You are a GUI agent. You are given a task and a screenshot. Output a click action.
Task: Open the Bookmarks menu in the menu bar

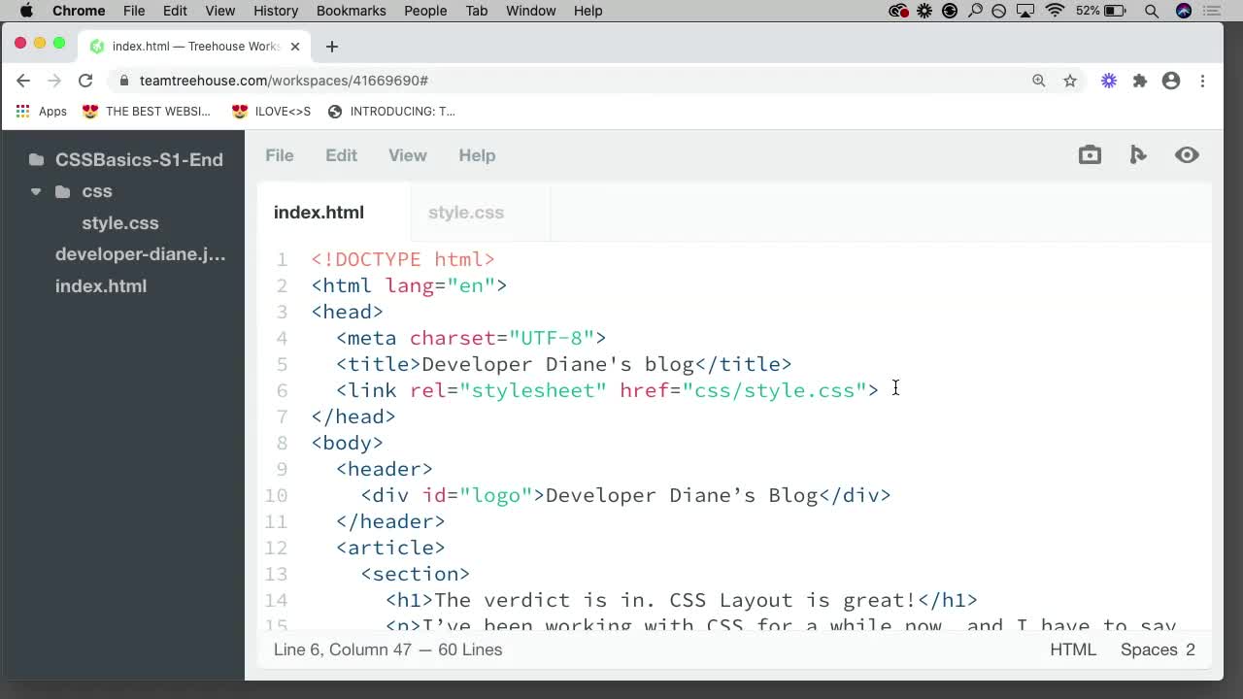coord(351,11)
